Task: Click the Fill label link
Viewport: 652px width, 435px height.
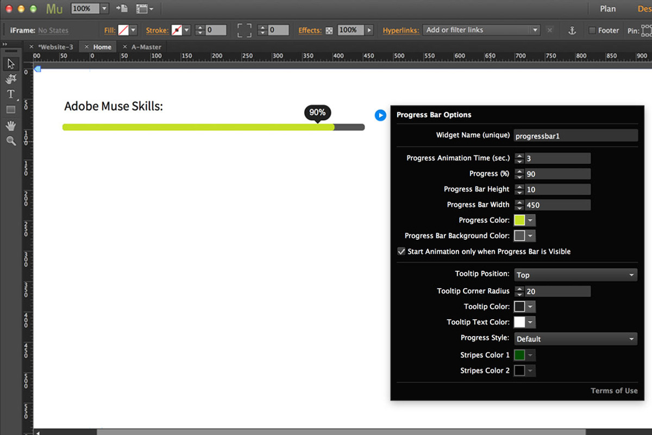Action: (110, 30)
